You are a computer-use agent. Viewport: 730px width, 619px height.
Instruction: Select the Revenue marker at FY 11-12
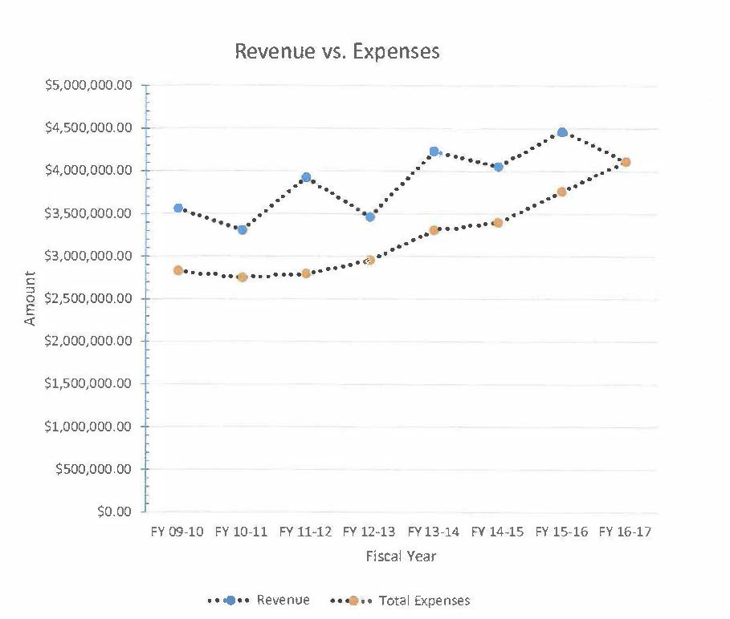(x=306, y=177)
